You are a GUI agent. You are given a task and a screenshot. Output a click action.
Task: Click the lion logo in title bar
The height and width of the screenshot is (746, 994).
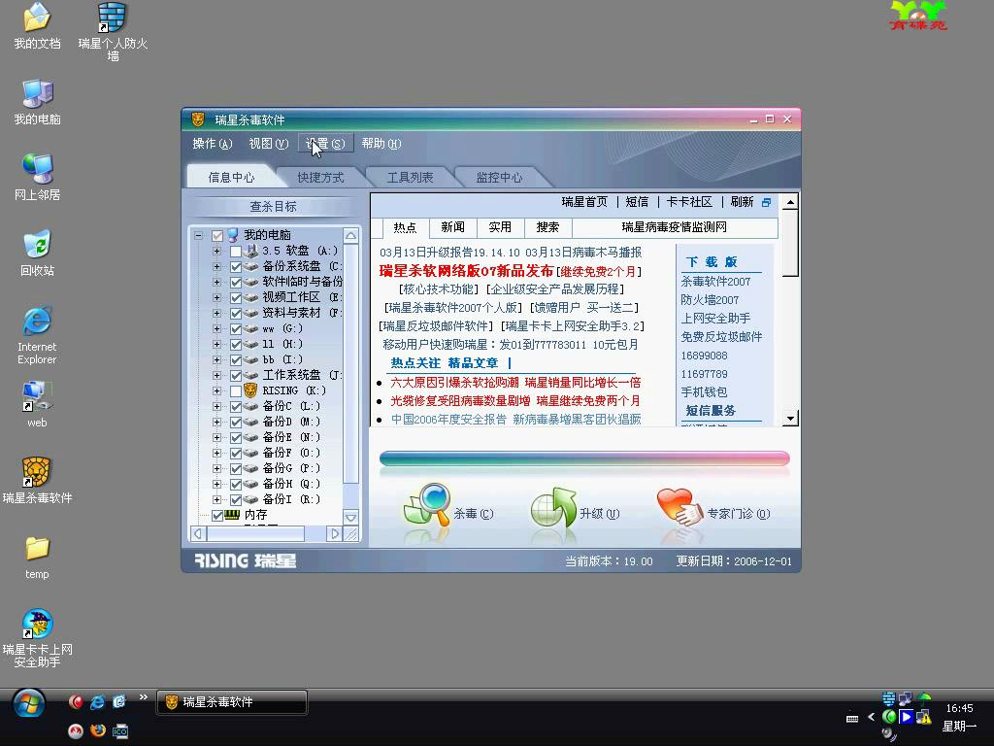pyautogui.click(x=198, y=119)
